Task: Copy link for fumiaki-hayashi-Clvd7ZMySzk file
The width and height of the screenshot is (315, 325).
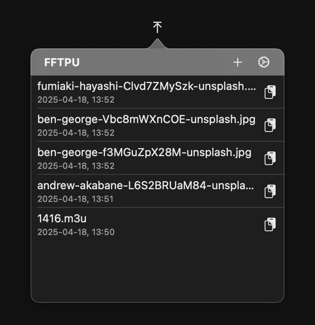Action: coord(270,92)
